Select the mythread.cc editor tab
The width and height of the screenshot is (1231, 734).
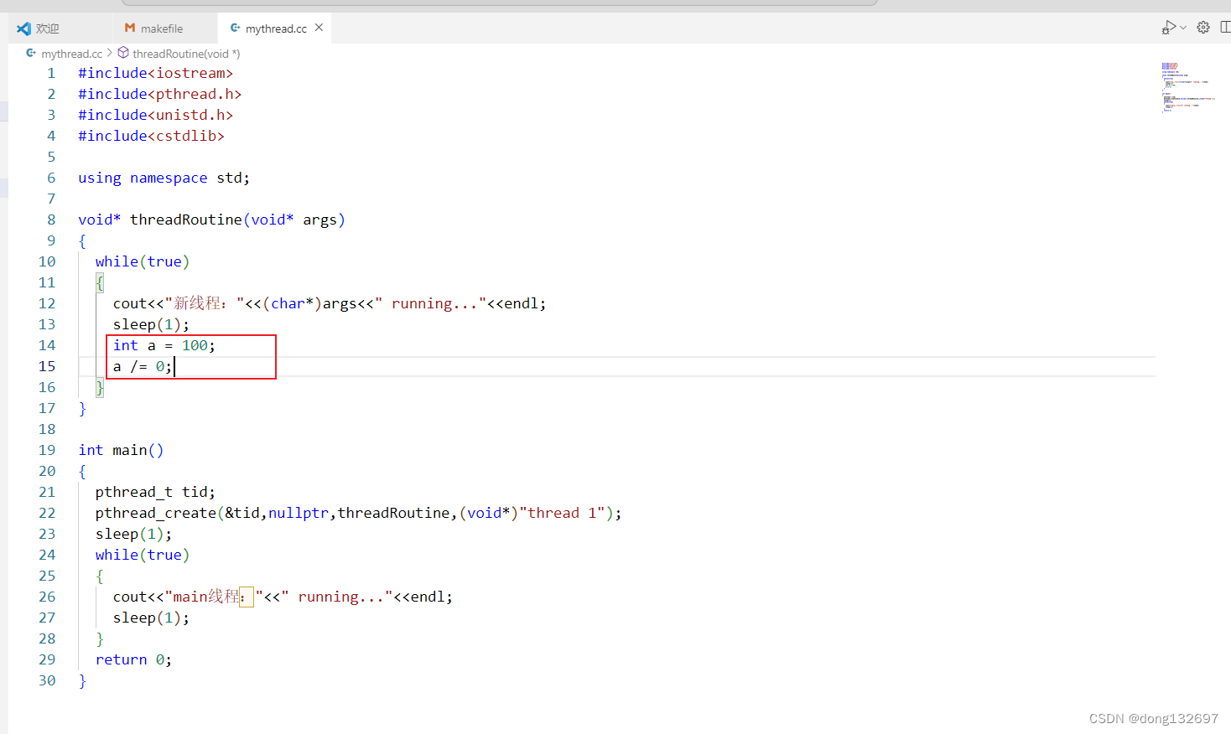(x=276, y=28)
